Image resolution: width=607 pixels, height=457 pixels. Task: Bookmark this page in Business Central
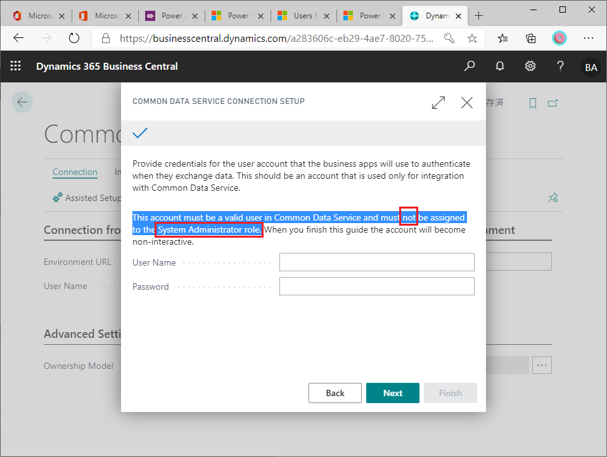pos(533,103)
